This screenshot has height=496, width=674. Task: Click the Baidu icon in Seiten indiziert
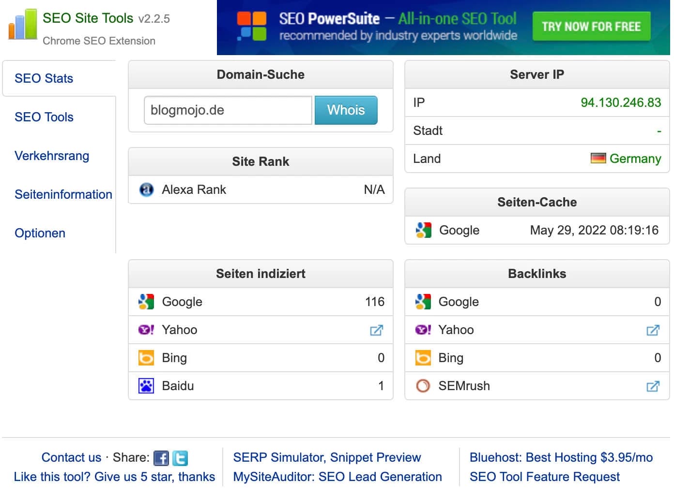[146, 386]
